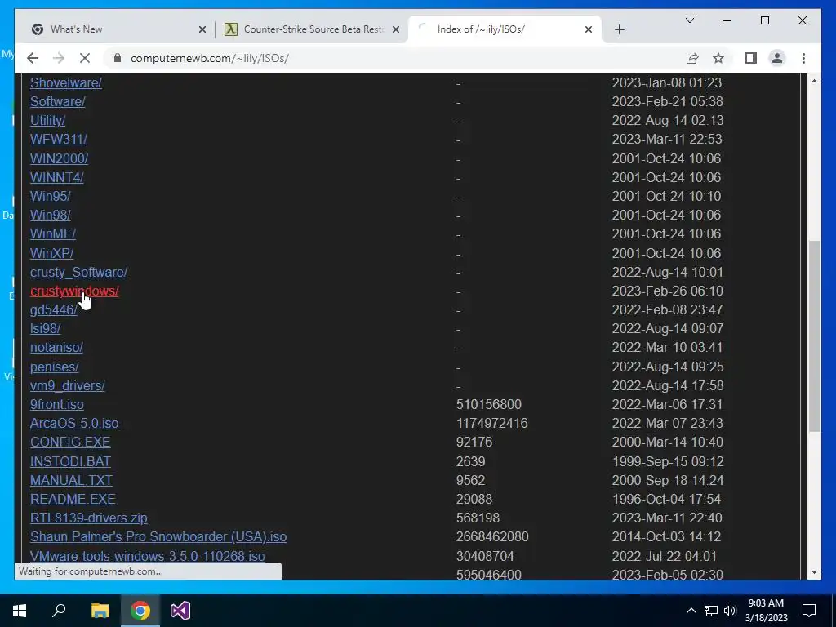836x627 pixels.
Task: Download ArcaOS-5.0.iso
Action: [x=74, y=424]
